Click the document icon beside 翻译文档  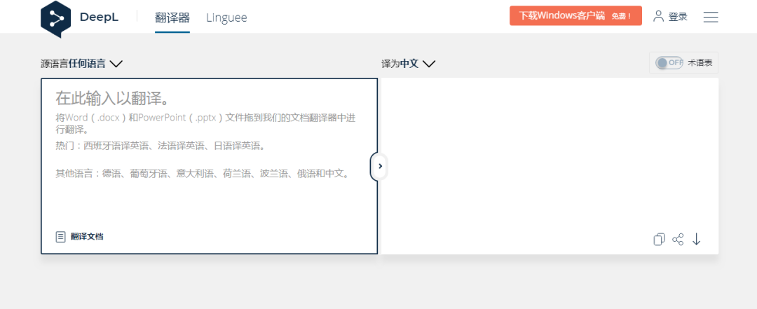click(x=60, y=237)
